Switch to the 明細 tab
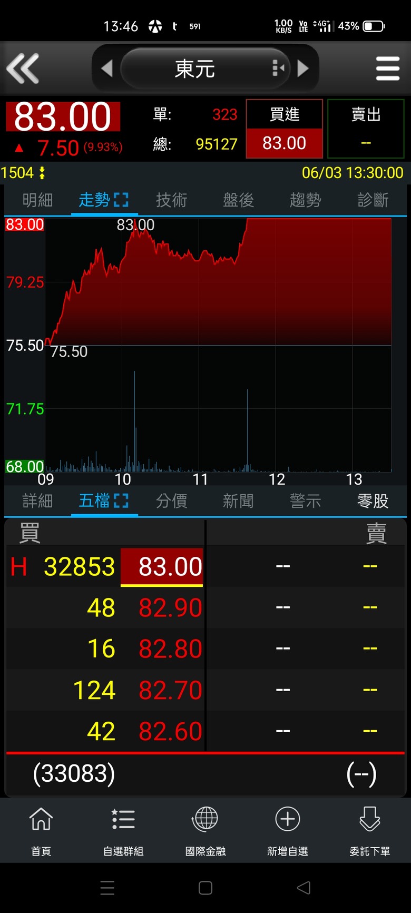Screen dimensions: 411x913 point(37,200)
